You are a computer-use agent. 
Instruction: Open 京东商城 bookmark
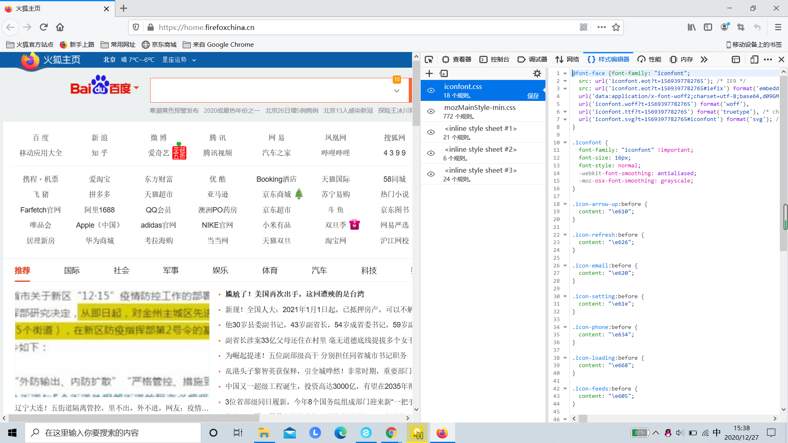coord(159,44)
